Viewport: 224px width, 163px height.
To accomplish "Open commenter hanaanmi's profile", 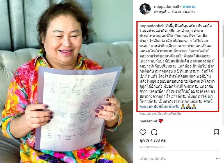I will (148, 121).
